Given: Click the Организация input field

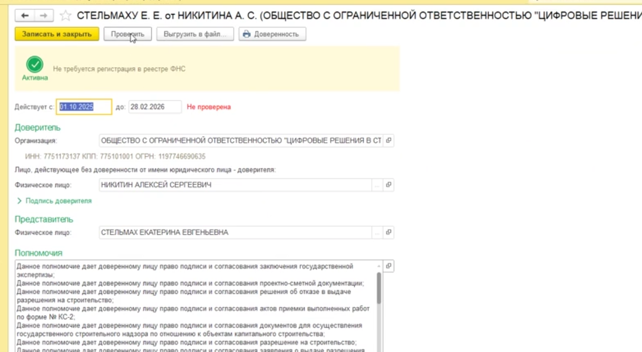Looking at the screenshot, I should click(240, 141).
